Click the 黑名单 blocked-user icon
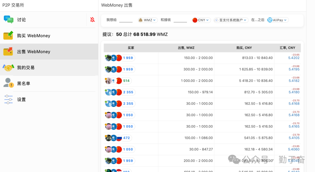Viewport: 315px width, 172px height. pos(8,83)
